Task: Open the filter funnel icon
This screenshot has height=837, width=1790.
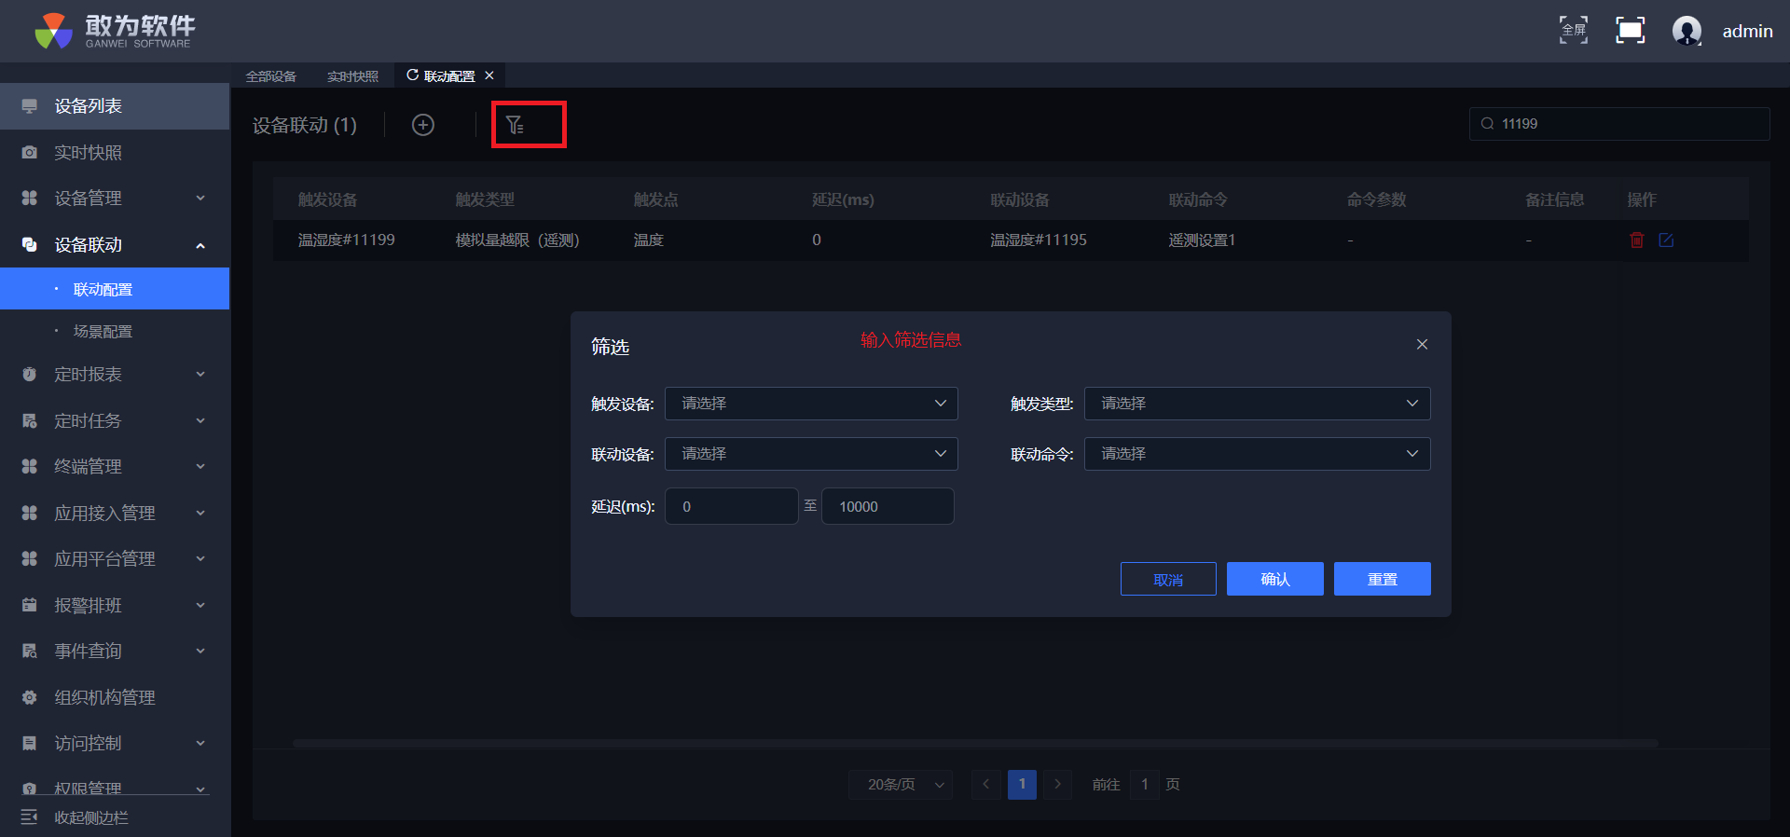Action: coord(515,125)
